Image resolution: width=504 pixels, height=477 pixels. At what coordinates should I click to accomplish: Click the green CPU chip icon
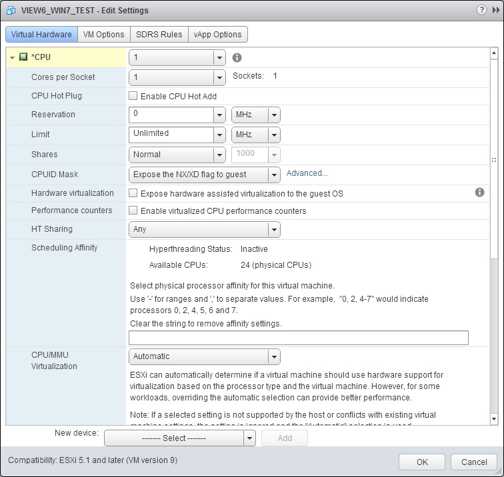tap(23, 57)
